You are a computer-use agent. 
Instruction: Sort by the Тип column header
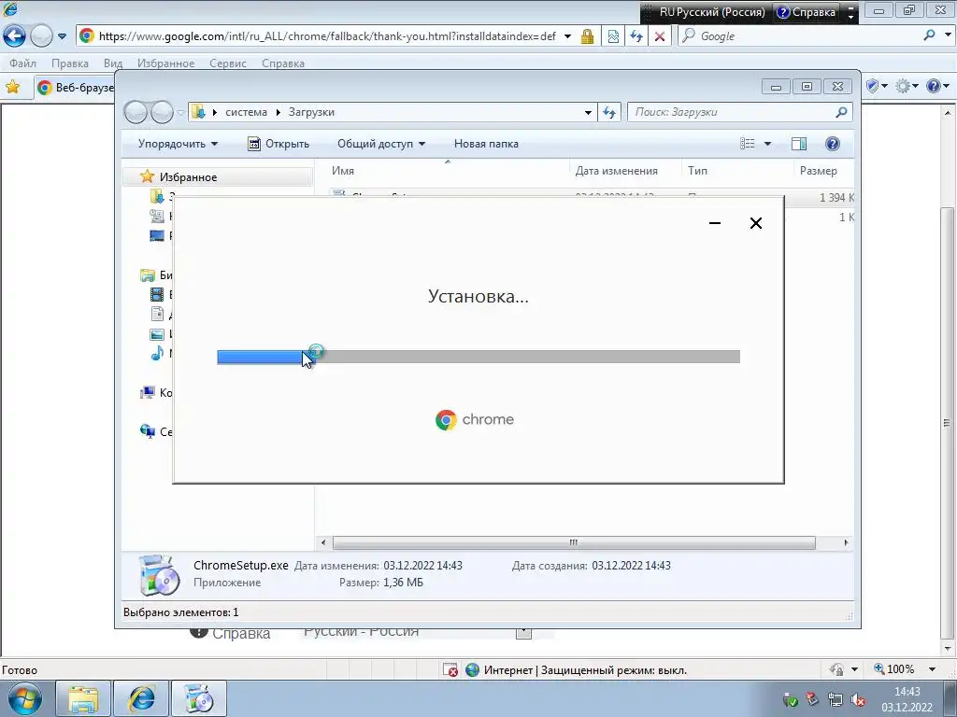pos(697,171)
